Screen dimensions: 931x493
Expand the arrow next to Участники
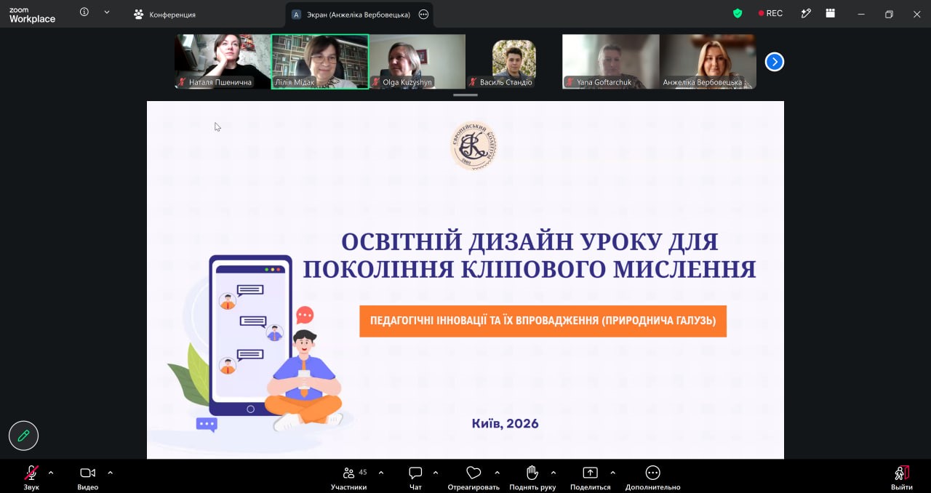click(381, 473)
